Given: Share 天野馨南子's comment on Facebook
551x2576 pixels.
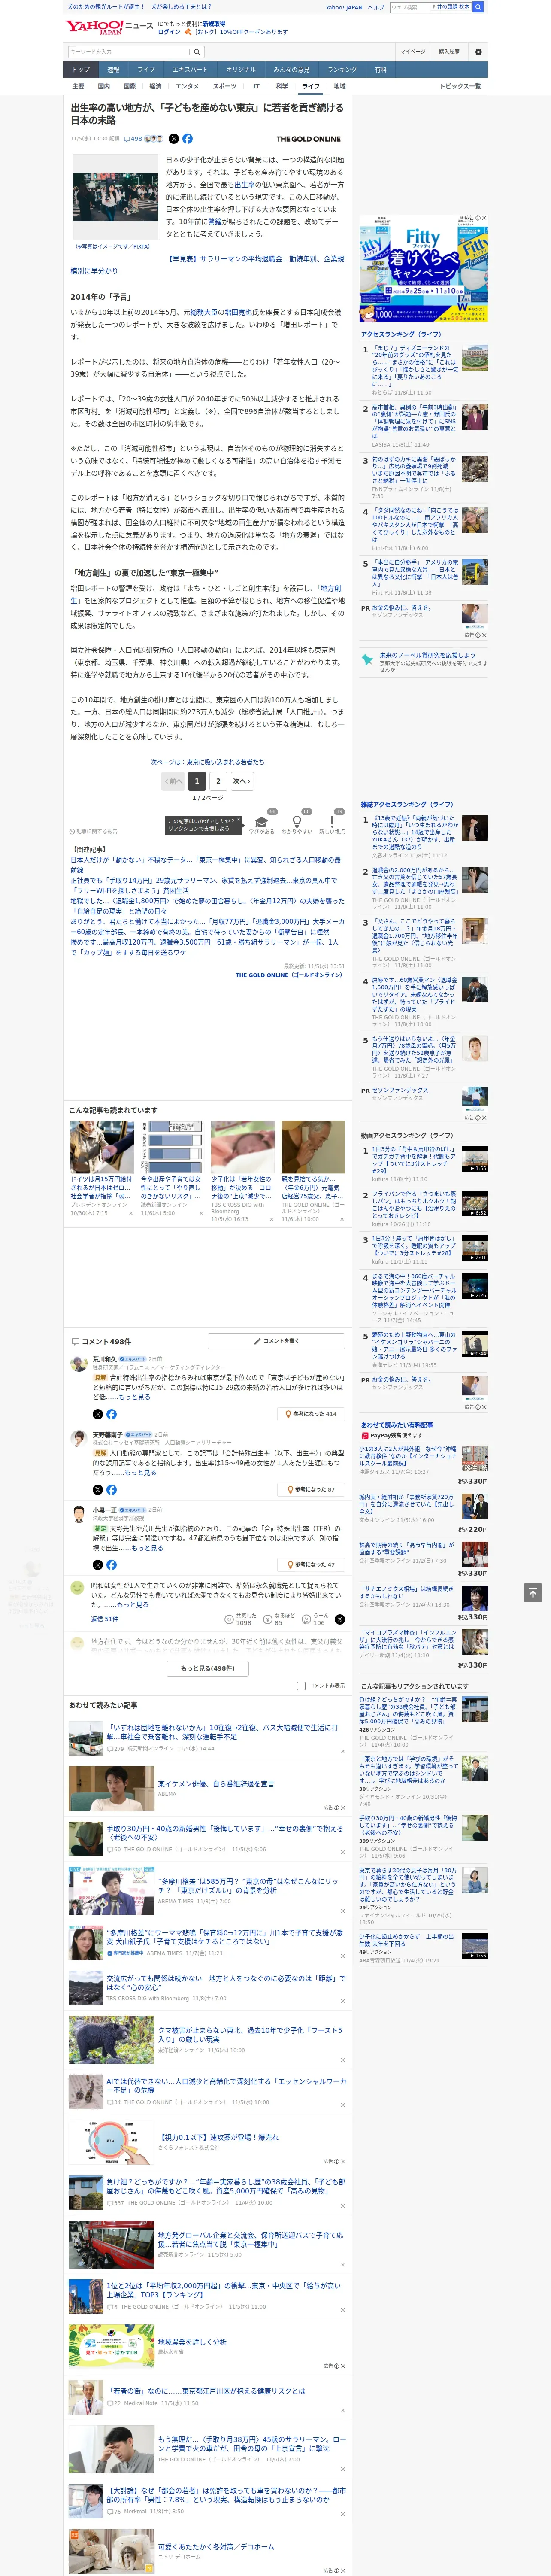Looking at the screenshot, I should pyautogui.click(x=111, y=1489).
